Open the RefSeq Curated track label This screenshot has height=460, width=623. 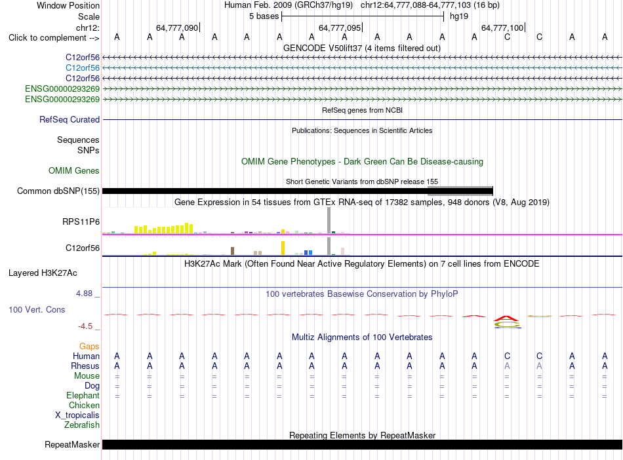click(x=69, y=119)
